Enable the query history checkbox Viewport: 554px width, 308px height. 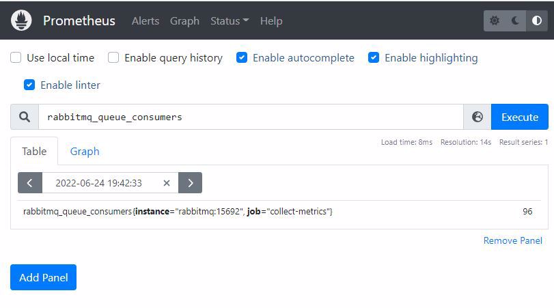point(113,57)
